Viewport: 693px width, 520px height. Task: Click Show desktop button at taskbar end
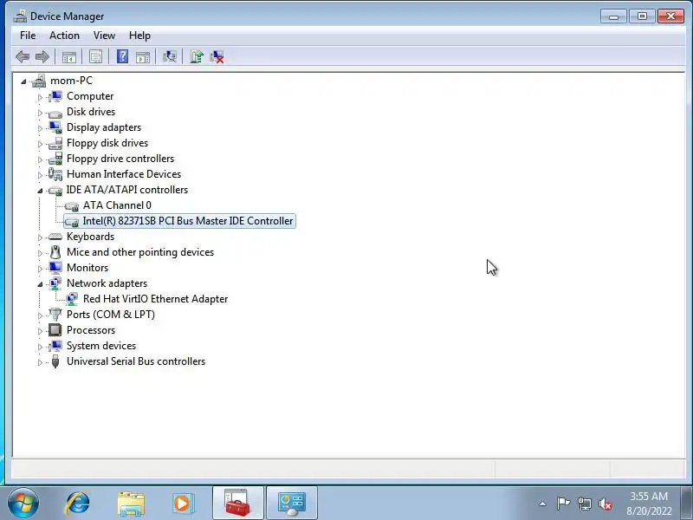pyautogui.click(x=687, y=503)
